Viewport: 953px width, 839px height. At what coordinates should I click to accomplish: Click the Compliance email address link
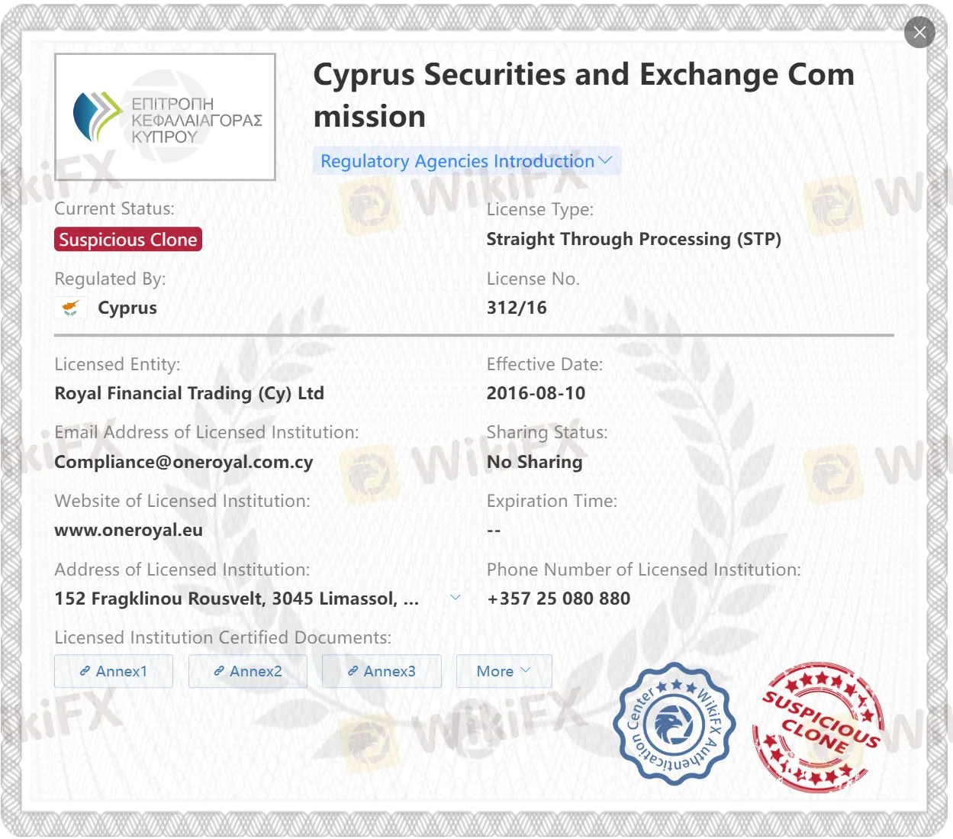click(x=183, y=462)
